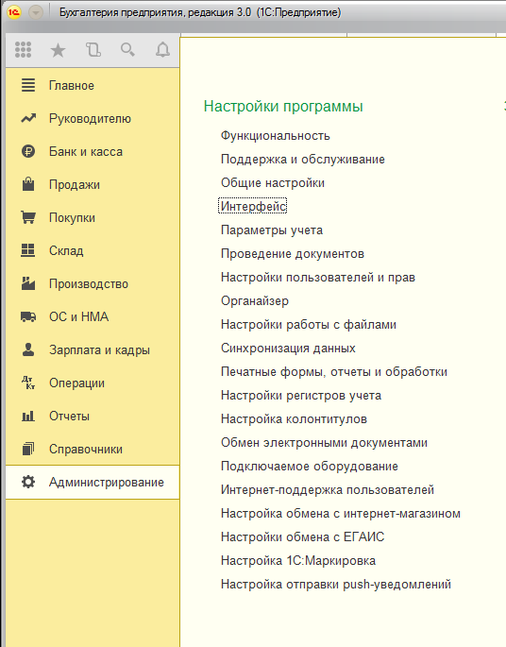This screenshot has width=506, height=647.
Task: Open Печатные формы, отчеты и обработки link
Action: click(334, 372)
